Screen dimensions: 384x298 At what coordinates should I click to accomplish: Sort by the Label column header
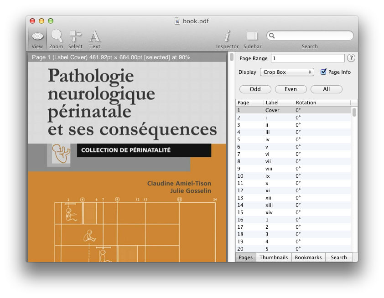pos(279,103)
